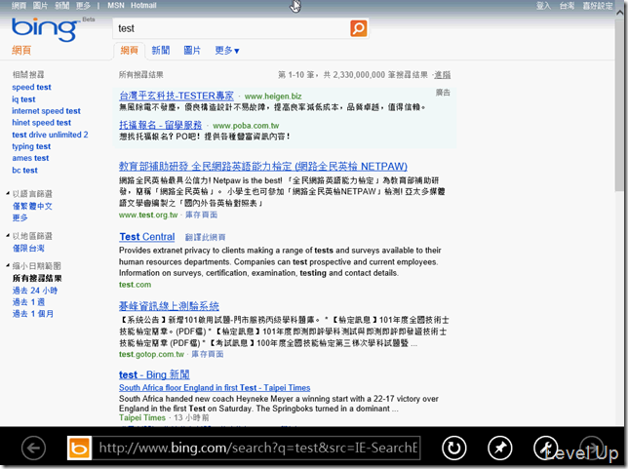Image resolution: width=628 pixels, height=469 pixels.
Task: Open cached page for www.test.org.tw
Action: tap(201, 215)
